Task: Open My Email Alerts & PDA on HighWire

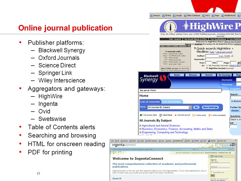Action: [196, 39]
